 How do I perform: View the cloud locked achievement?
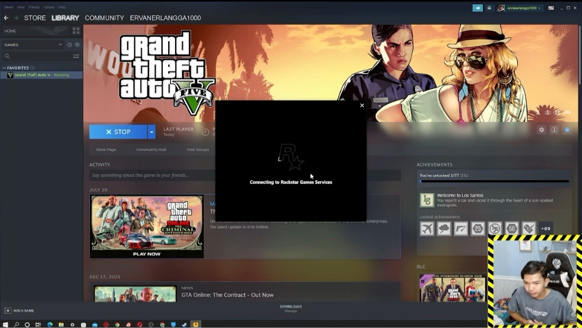pos(444,228)
